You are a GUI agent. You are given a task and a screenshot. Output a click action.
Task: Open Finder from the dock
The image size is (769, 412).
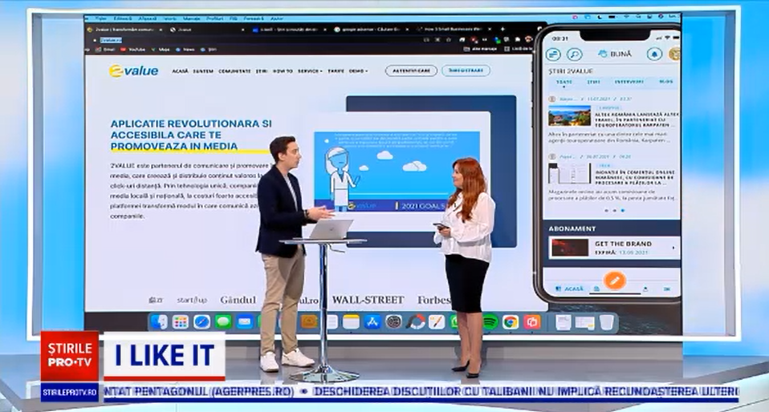click(159, 321)
